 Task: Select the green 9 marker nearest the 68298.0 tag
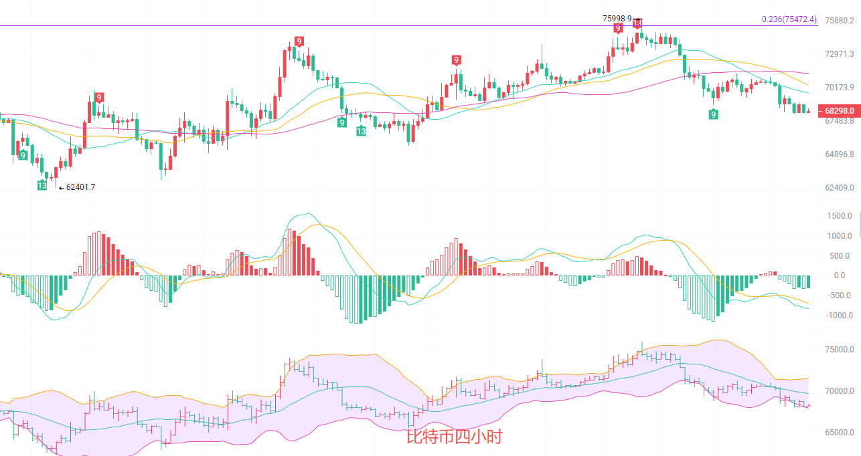tap(714, 114)
